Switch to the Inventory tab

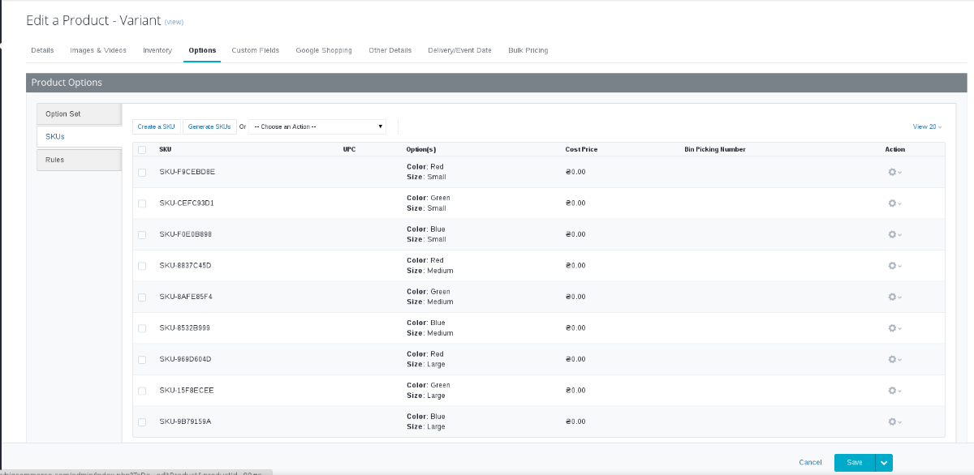(157, 50)
